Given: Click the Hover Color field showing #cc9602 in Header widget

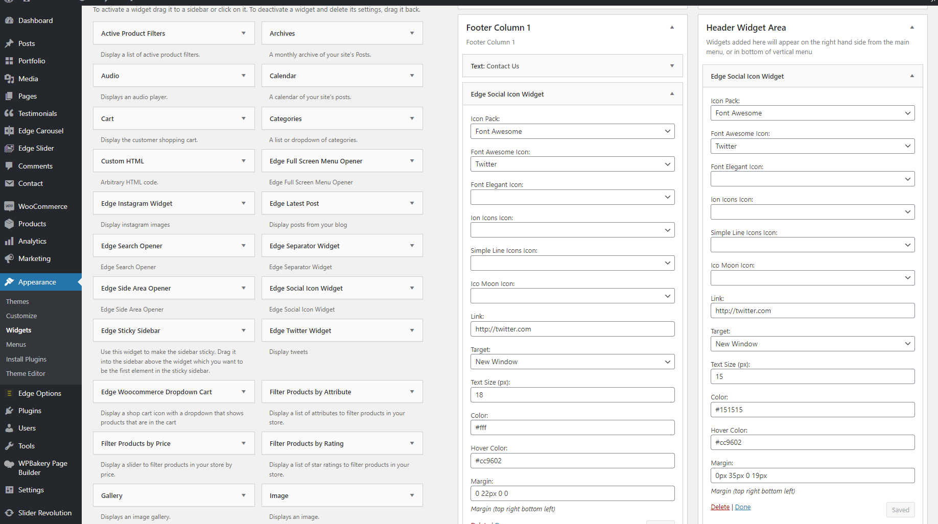Looking at the screenshot, I should (812, 442).
